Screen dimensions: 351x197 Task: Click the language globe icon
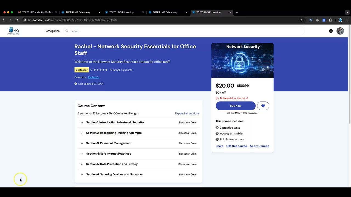[331, 31]
